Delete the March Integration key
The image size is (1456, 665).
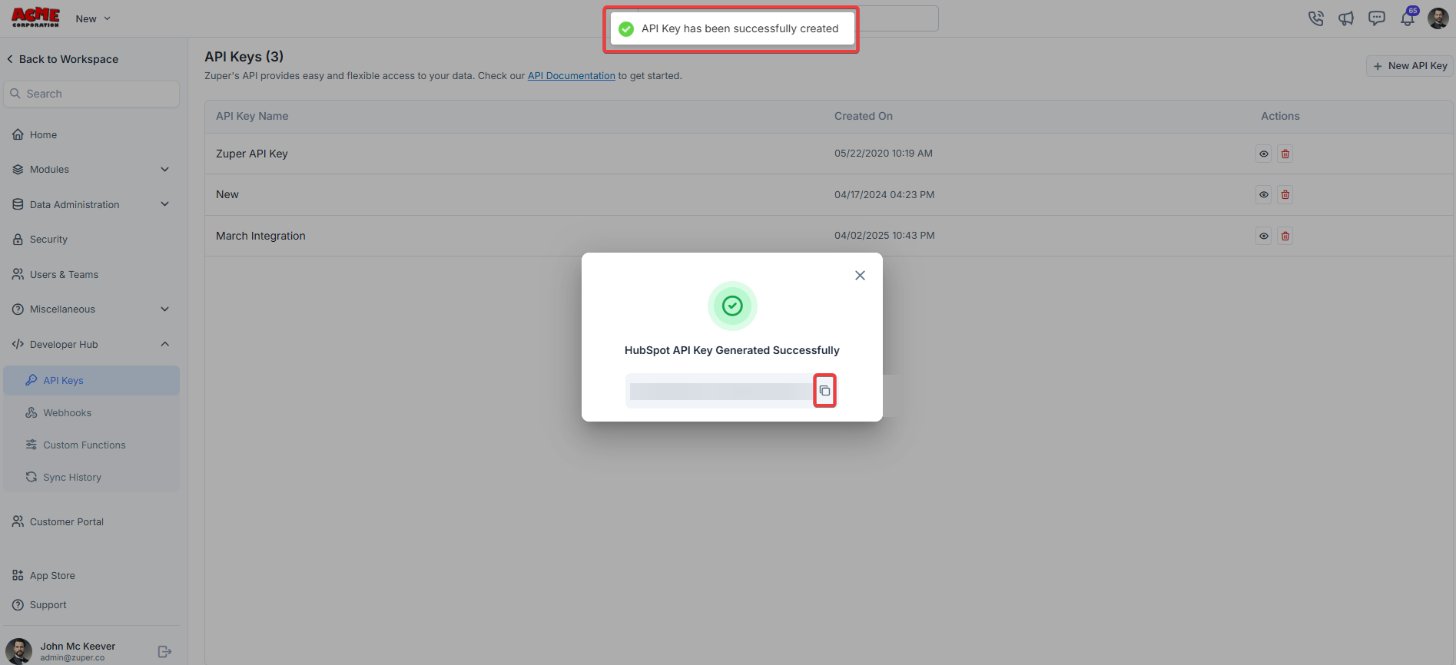(1285, 236)
